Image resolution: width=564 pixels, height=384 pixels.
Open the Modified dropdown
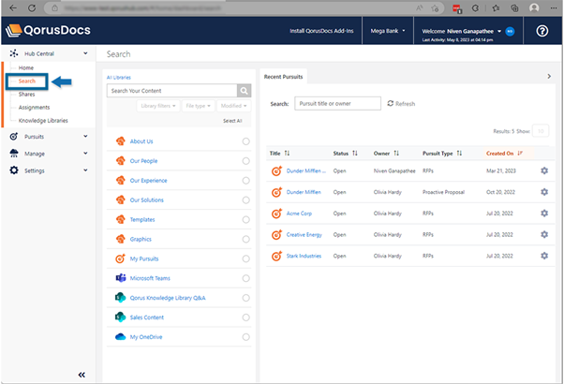[234, 106]
